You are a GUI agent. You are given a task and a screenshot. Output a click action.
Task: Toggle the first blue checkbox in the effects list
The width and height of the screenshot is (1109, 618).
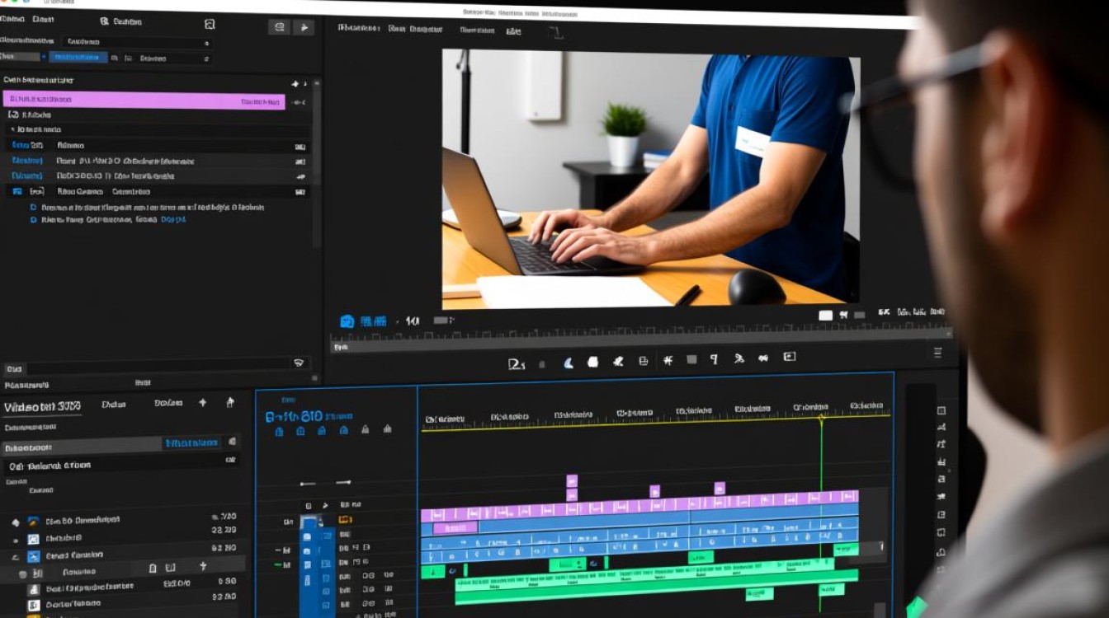coord(33,208)
